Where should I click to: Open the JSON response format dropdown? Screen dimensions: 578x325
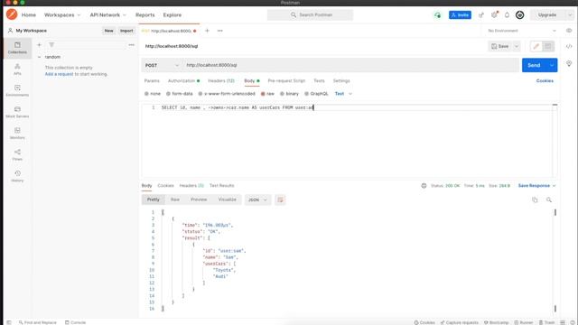click(257, 200)
